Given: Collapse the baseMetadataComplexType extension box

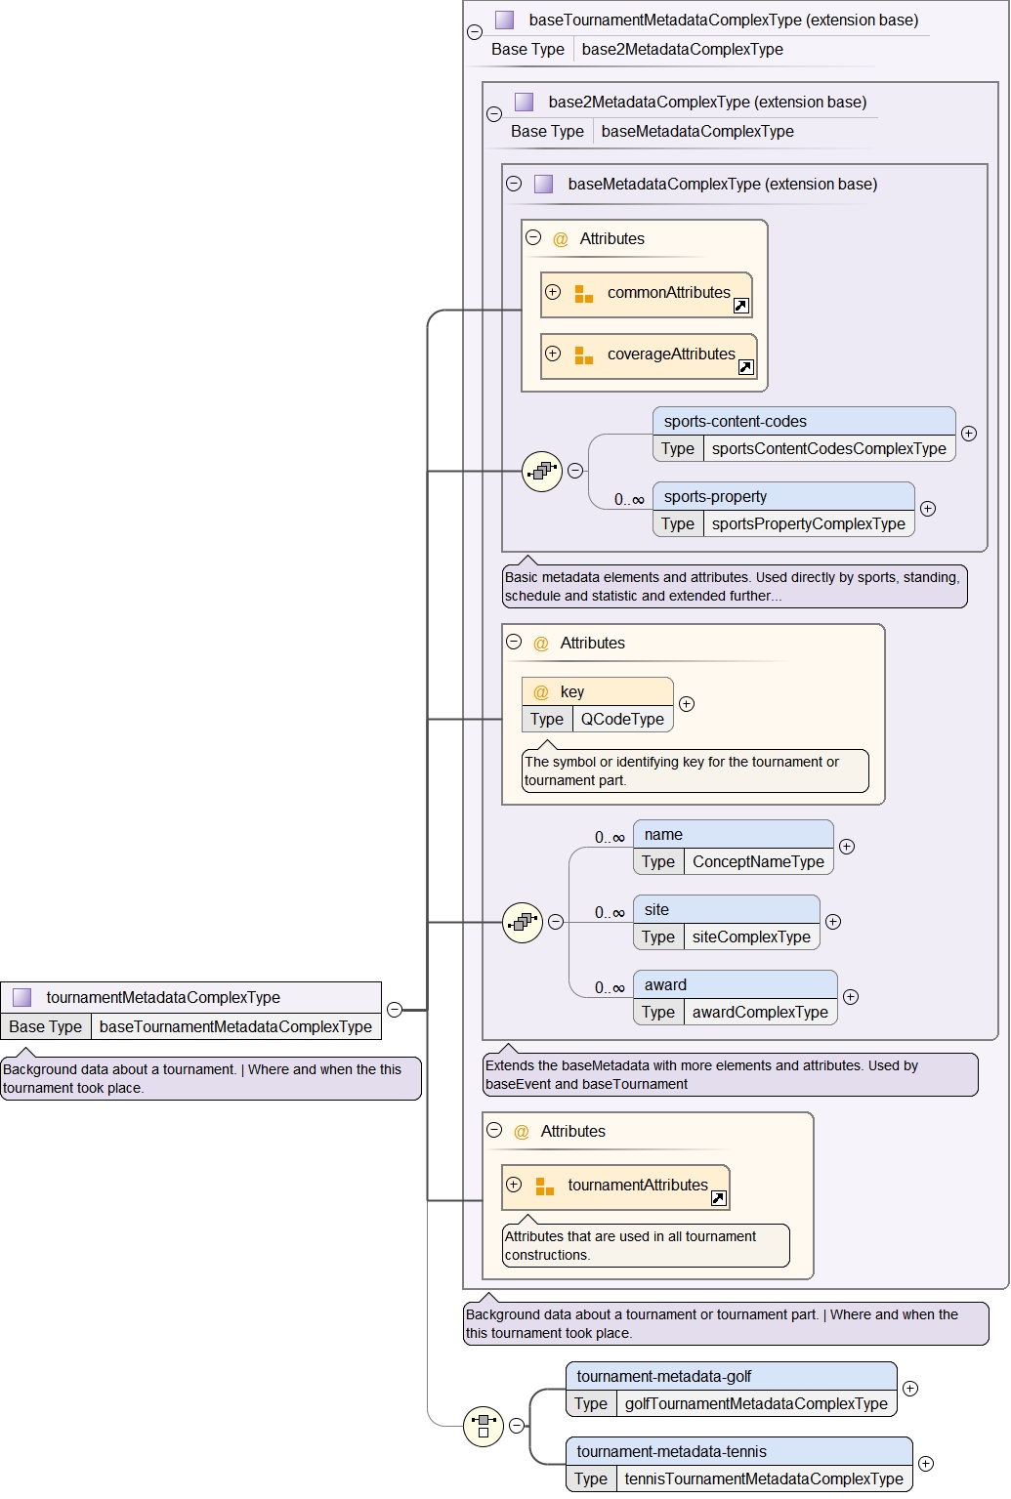Looking at the screenshot, I should [514, 184].
